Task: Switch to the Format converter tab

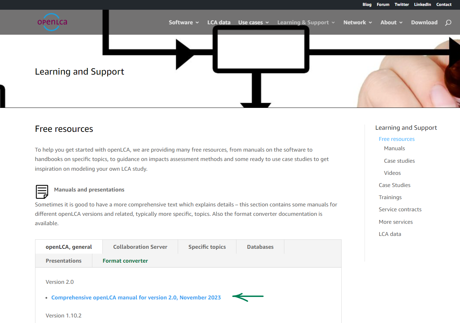Action: coord(125,261)
